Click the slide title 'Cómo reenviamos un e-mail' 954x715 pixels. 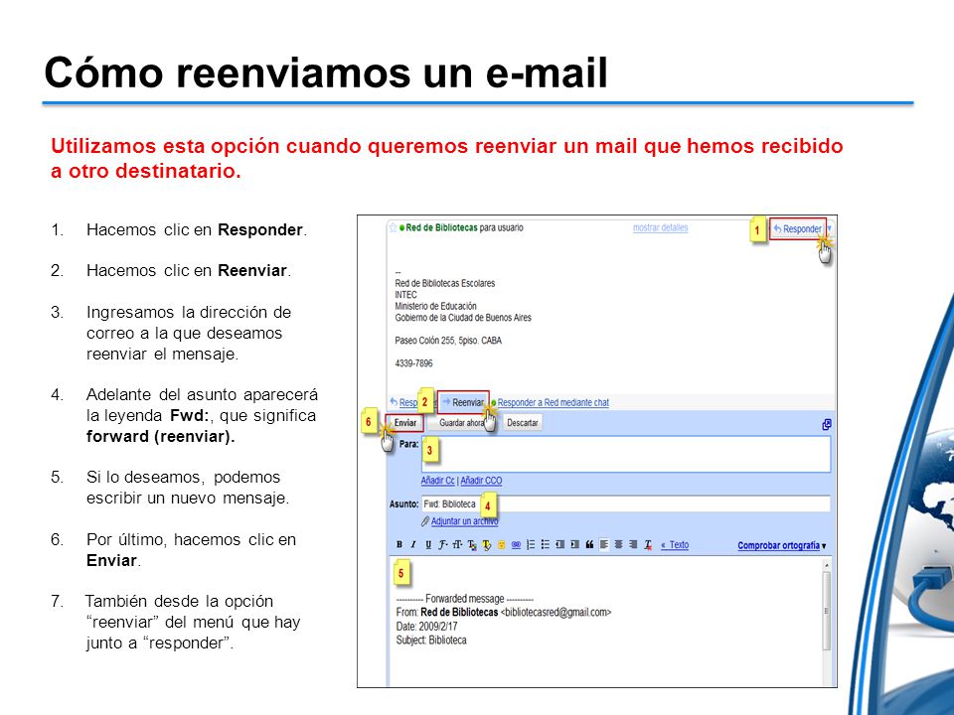(326, 72)
